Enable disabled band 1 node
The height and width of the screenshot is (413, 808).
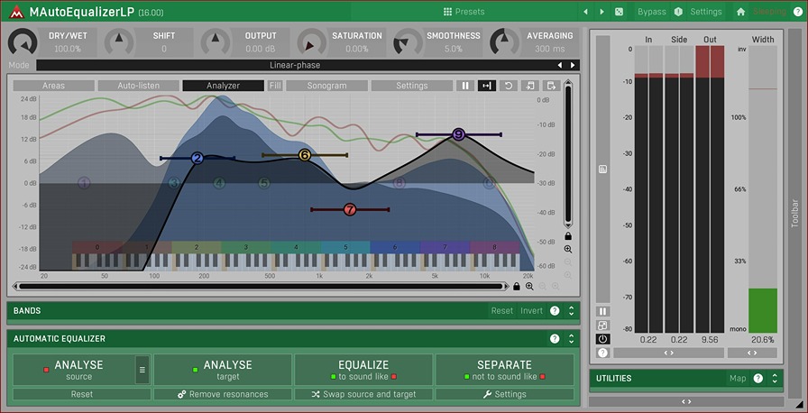point(84,182)
